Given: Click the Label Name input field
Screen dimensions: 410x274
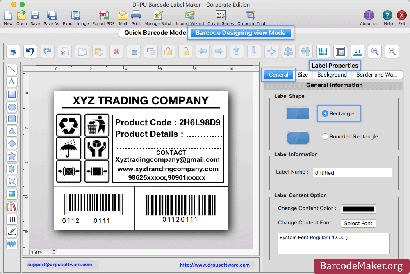Looking at the screenshot, I should (352, 173).
